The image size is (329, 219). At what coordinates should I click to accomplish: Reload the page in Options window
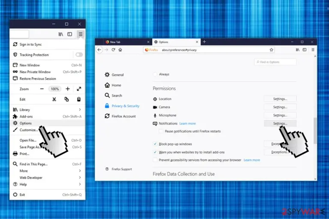pyautogui.click(x=113, y=50)
